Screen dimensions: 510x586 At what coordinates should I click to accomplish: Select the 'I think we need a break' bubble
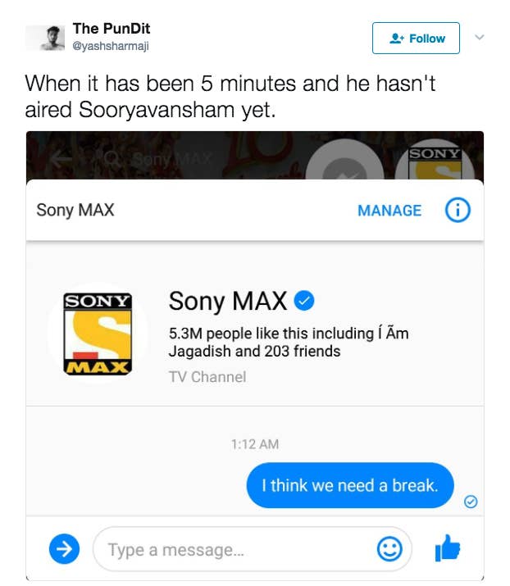click(350, 485)
